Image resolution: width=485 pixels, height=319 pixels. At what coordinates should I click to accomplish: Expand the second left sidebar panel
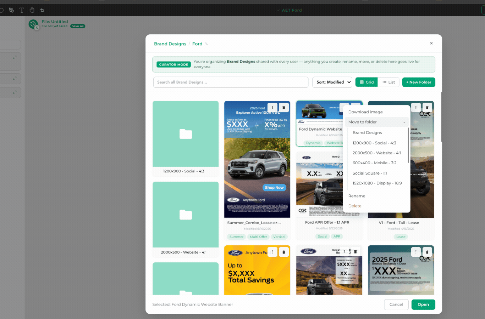tap(15, 78)
